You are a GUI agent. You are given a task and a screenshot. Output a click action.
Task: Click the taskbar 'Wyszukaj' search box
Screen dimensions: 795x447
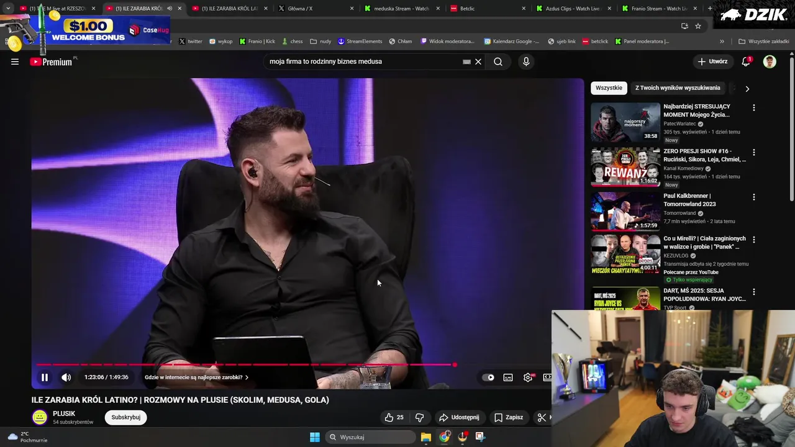tap(370, 437)
